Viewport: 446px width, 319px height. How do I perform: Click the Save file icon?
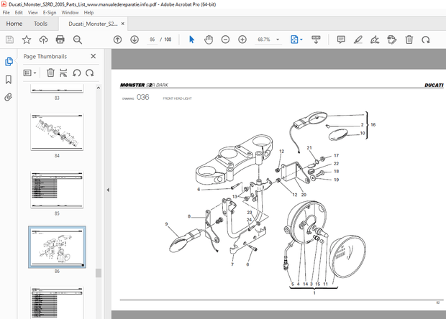(9, 40)
